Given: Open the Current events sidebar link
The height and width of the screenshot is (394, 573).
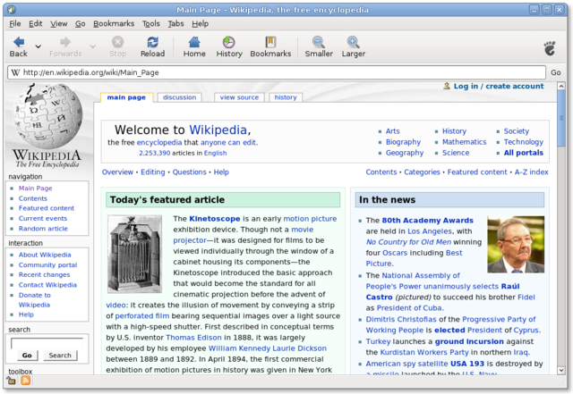Looking at the screenshot, I should point(43,219).
